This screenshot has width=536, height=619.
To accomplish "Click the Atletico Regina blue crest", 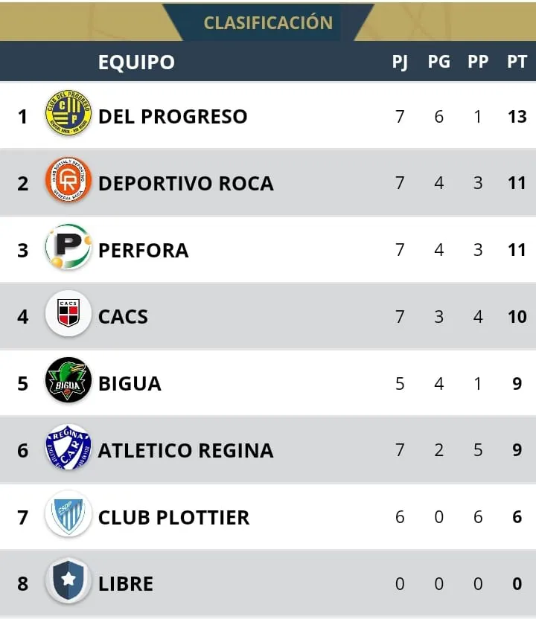I will [x=68, y=449].
